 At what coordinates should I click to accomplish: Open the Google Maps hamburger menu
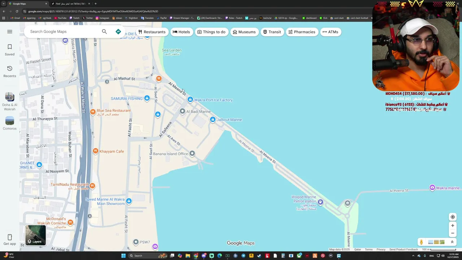[10, 31]
